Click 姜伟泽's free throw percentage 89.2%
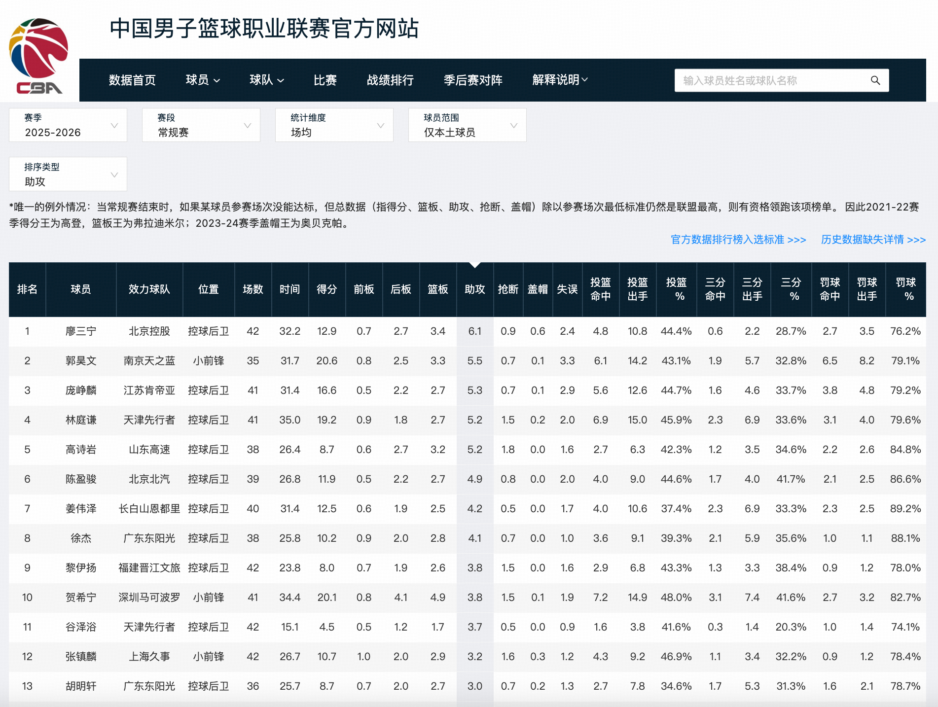Viewport: 938px width, 707px height. (x=905, y=509)
